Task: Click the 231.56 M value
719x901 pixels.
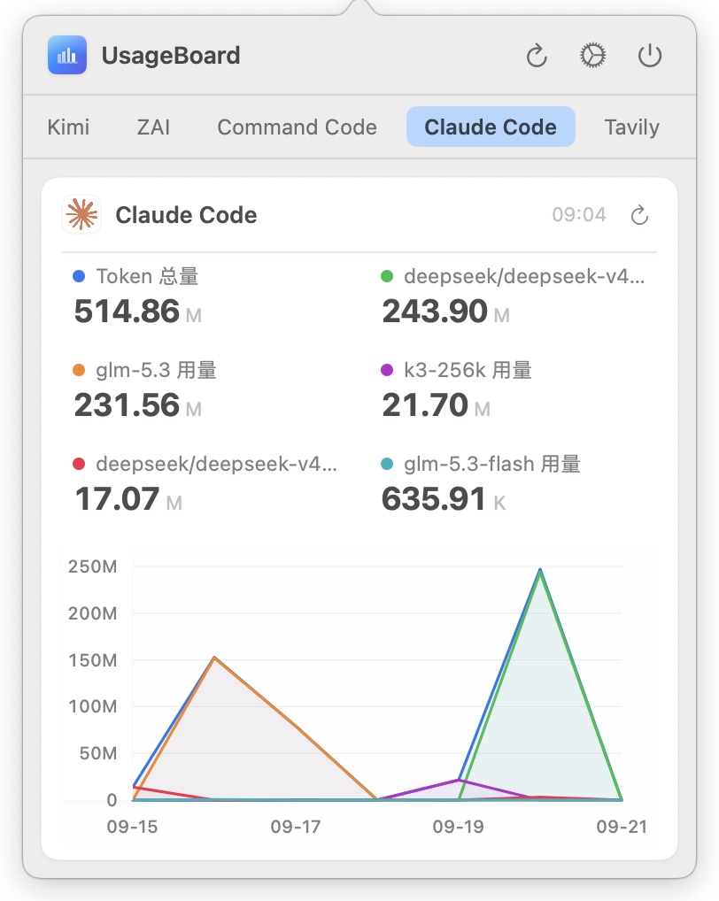Action: coord(138,405)
